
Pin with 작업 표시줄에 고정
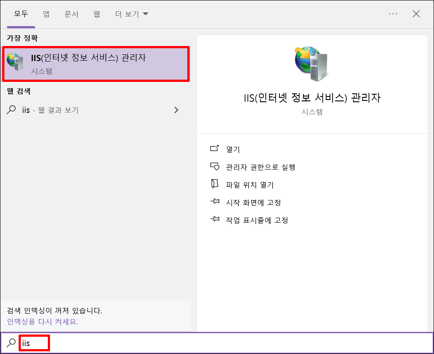(x=257, y=220)
